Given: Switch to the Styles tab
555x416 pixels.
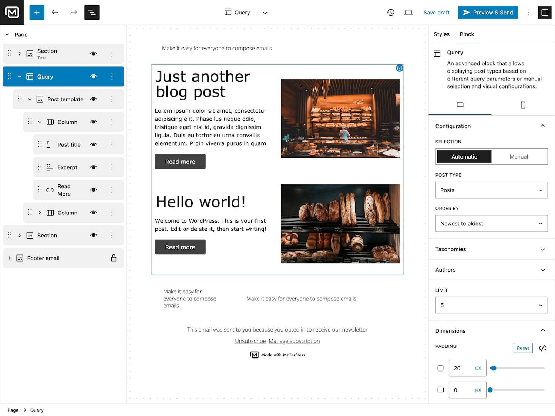Looking at the screenshot, I should [441, 34].
